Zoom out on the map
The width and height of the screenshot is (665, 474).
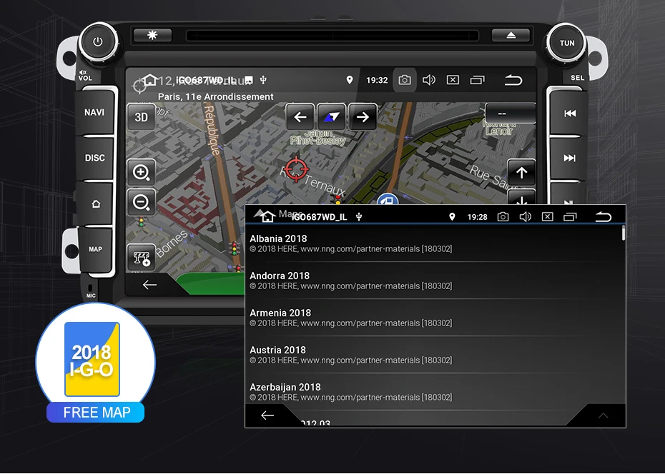point(141,202)
